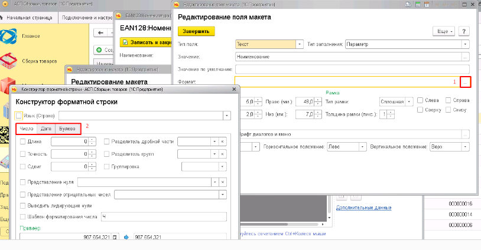This screenshot has height=250, width=481.
Task: Open the Сборка товаров basket icon
Action: click(9, 61)
